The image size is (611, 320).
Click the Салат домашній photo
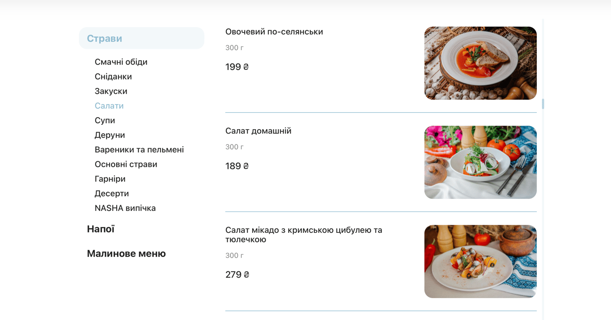click(x=480, y=162)
